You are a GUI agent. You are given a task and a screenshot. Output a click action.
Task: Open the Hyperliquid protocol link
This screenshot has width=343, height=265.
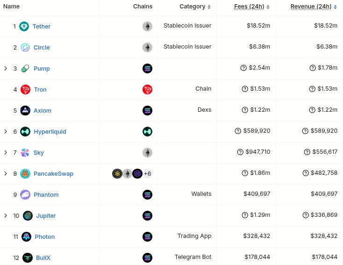coord(50,131)
